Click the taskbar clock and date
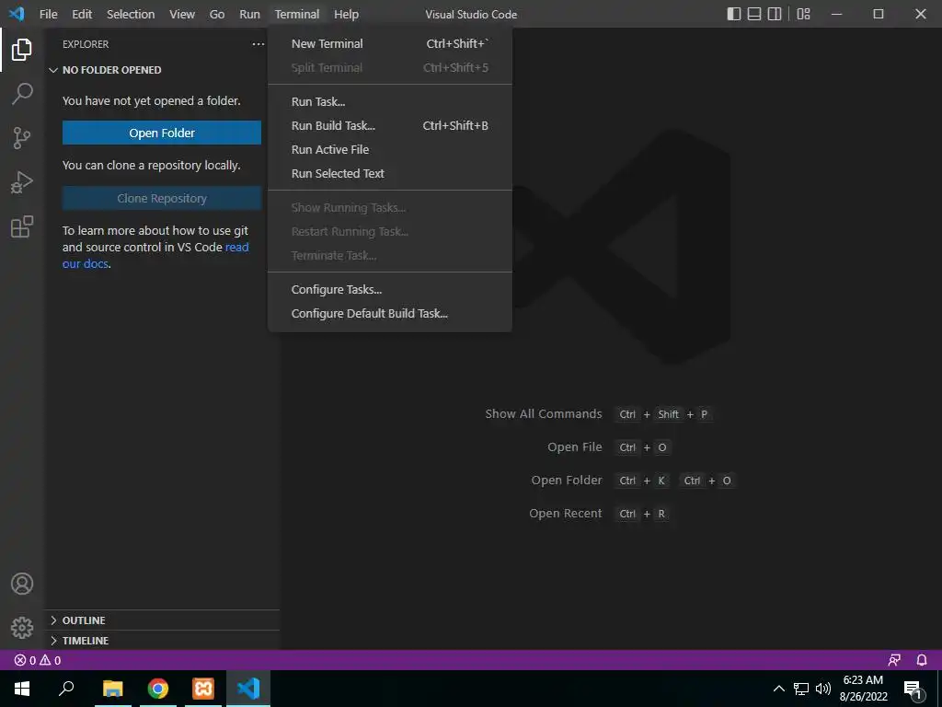Viewport: 942px width, 707px height. [x=863, y=689]
